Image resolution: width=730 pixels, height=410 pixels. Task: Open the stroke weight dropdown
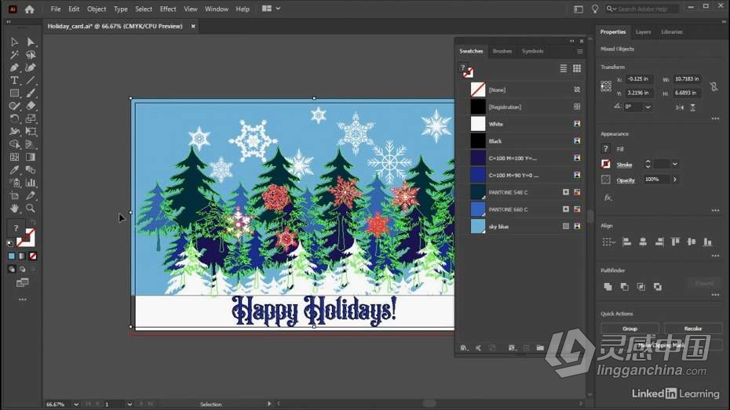pyautogui.click(x=674, y=164)
